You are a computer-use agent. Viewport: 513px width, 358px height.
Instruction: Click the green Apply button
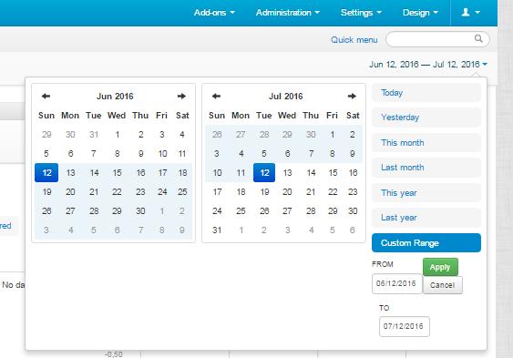(x=440, y=267)
